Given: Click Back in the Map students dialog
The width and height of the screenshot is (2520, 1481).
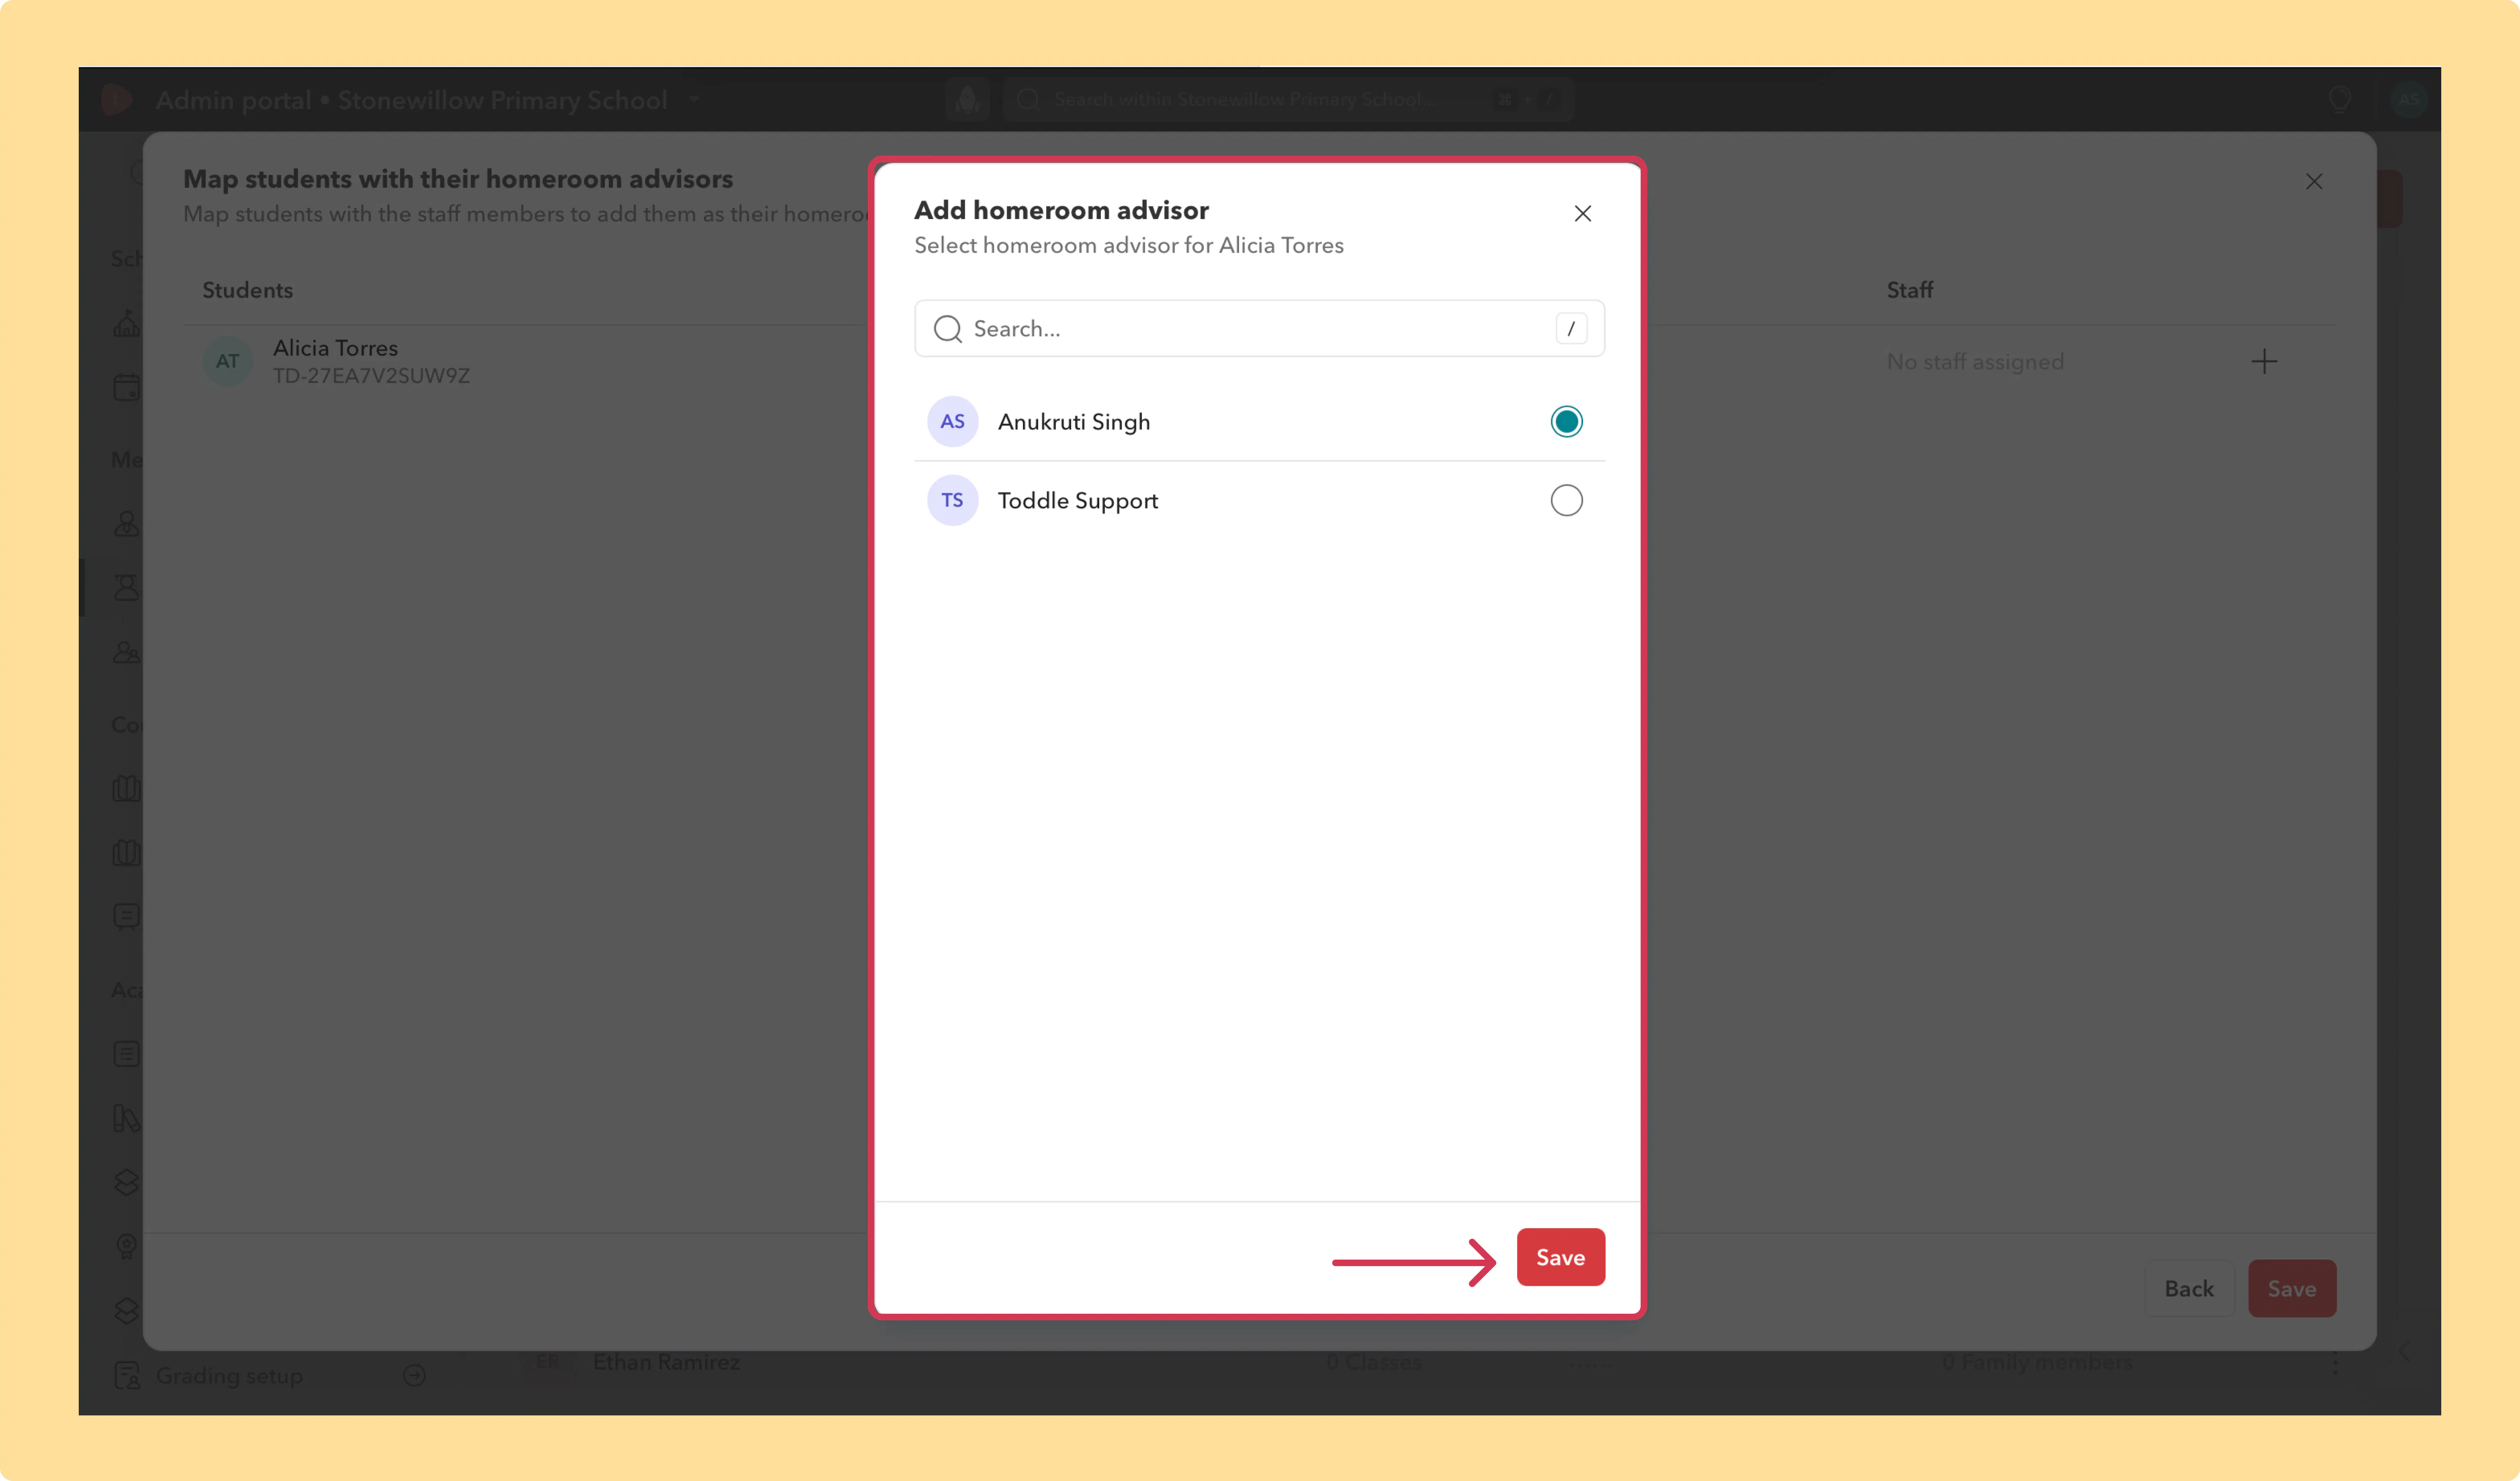Looking at the screenshot, I should (x=2189, y=1288).
